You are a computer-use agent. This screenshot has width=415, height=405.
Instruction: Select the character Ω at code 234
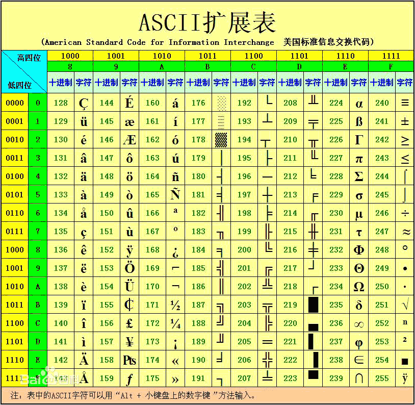tap(358, 286)
